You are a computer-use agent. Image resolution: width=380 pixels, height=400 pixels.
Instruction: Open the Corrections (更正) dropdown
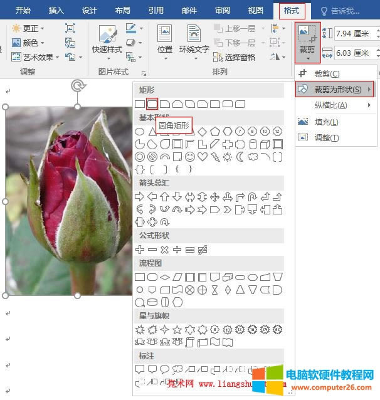pos(28,28)
